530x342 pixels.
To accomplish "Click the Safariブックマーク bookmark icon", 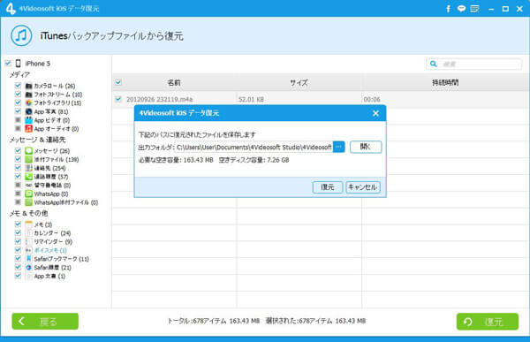I will (29, 259).
